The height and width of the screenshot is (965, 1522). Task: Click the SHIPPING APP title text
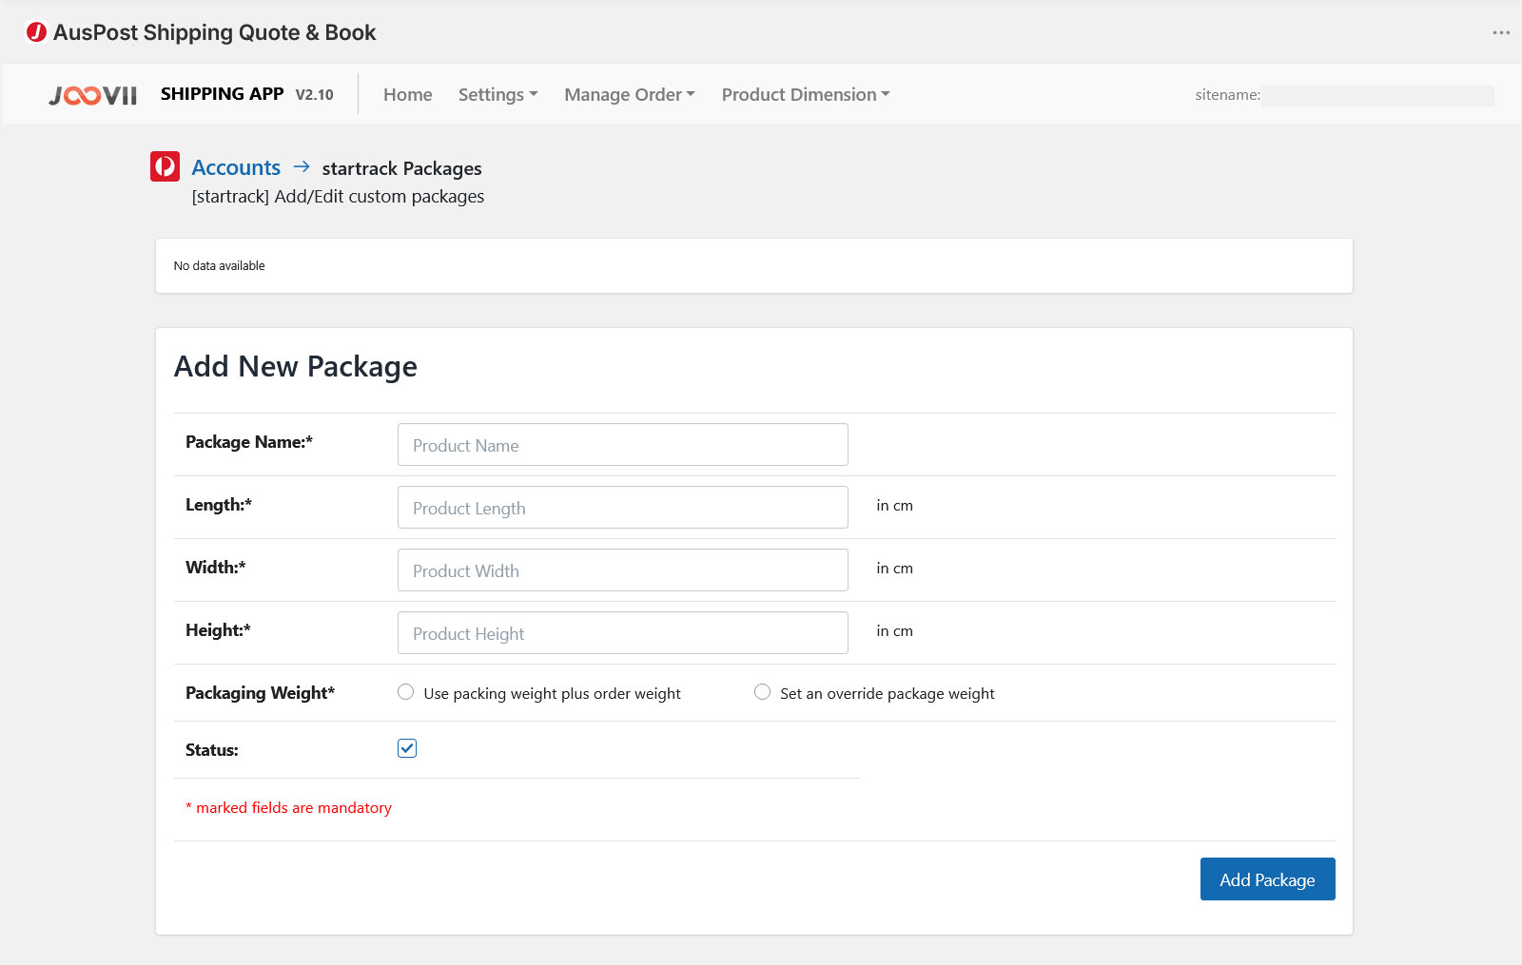coord(222,94)
